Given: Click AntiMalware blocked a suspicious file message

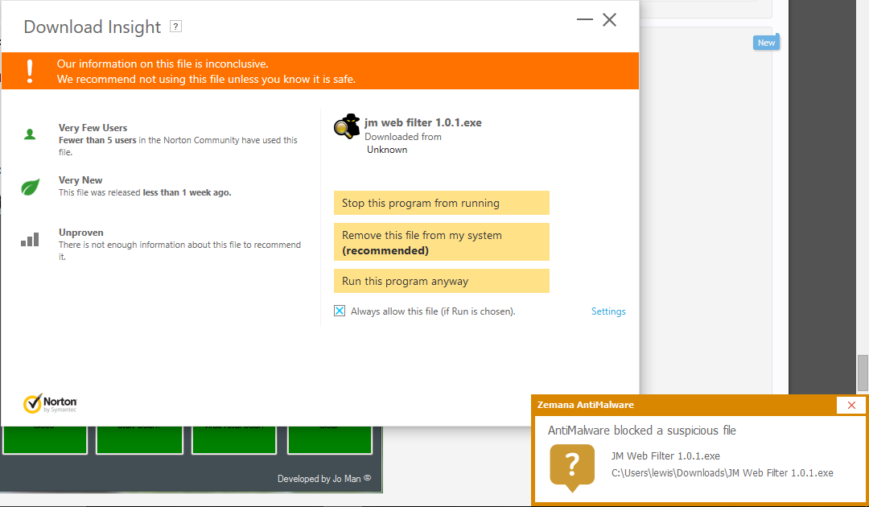Looking at the screenshot, I should click(642, 431).
